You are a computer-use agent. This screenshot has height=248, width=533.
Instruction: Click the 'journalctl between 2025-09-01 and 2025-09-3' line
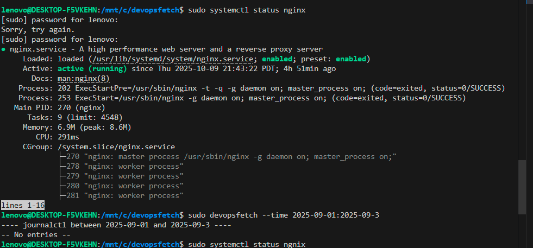[x=116, y=225]
